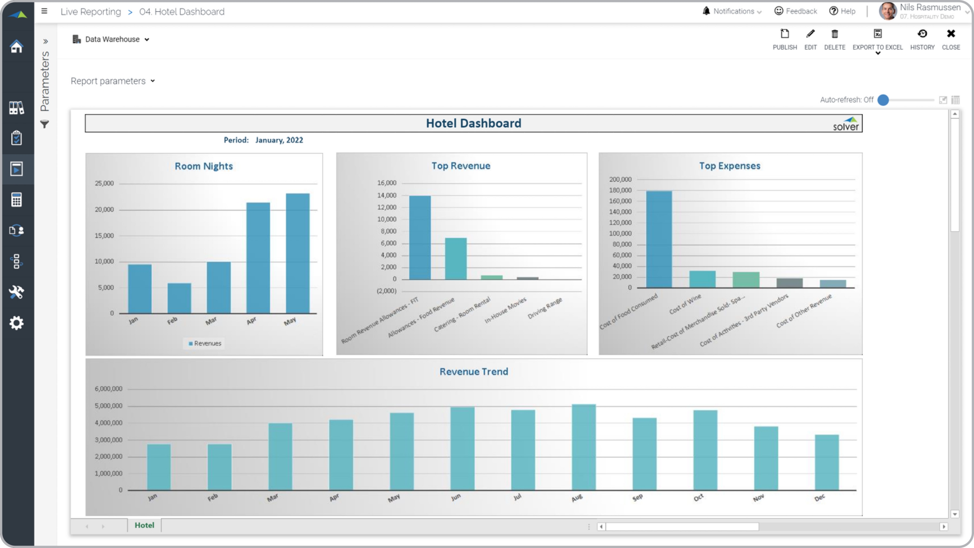
Task: Click the funnel filter icon
Action: pyautogui.click(x=45, y=124)
